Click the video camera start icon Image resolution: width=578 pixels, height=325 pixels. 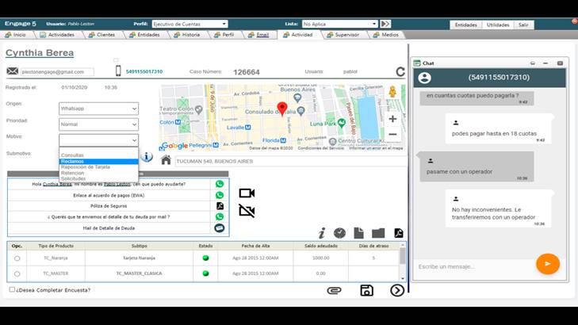coord(247,193)
